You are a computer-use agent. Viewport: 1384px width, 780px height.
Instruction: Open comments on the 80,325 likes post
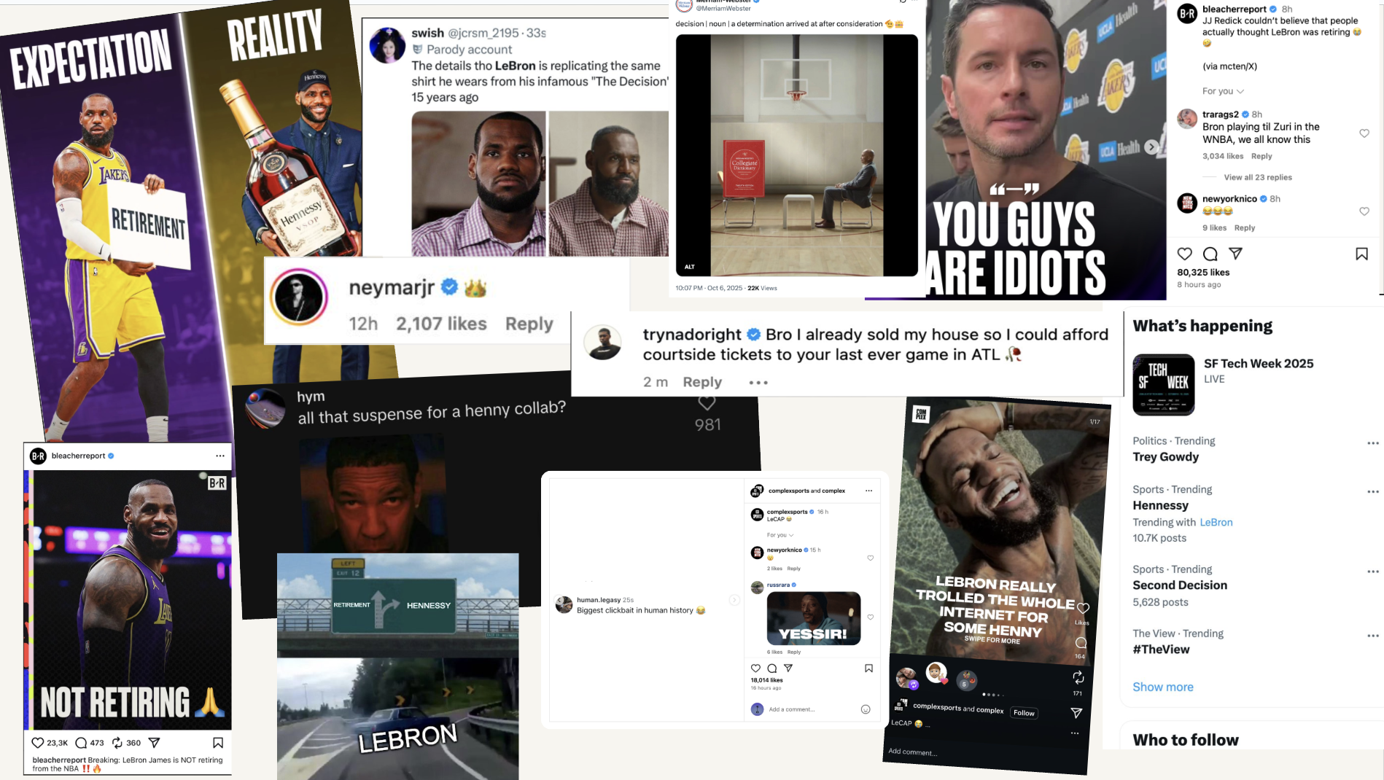[x=1210, y=254]
